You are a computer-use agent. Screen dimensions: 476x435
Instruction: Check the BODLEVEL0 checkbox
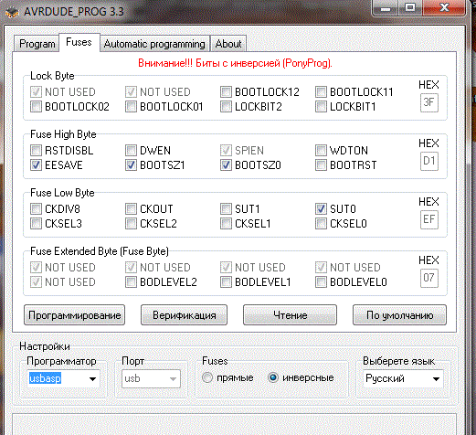tap(321, 282)
